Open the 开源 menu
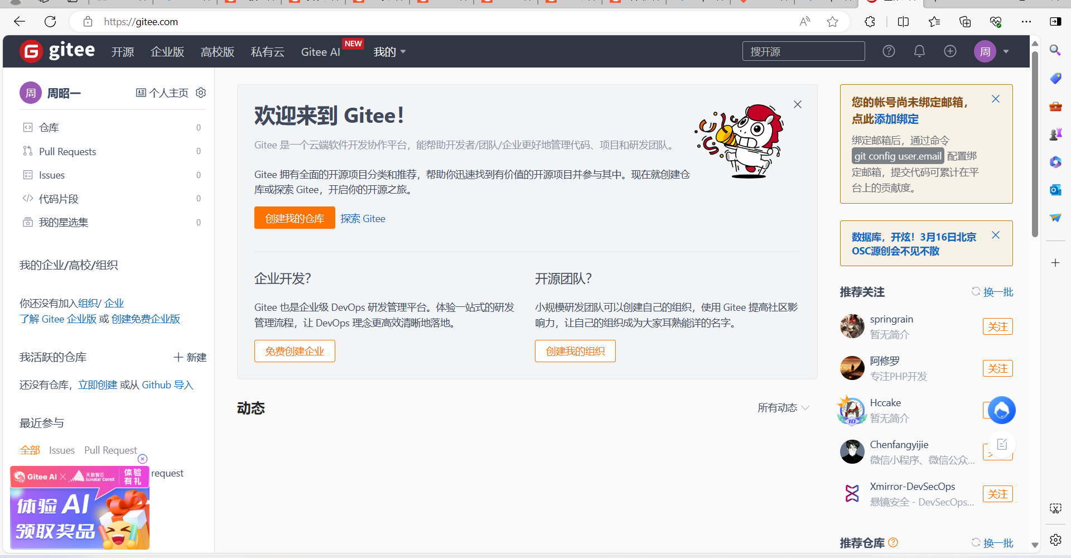This screenshot has height=558, width=1071. point(123,52)
